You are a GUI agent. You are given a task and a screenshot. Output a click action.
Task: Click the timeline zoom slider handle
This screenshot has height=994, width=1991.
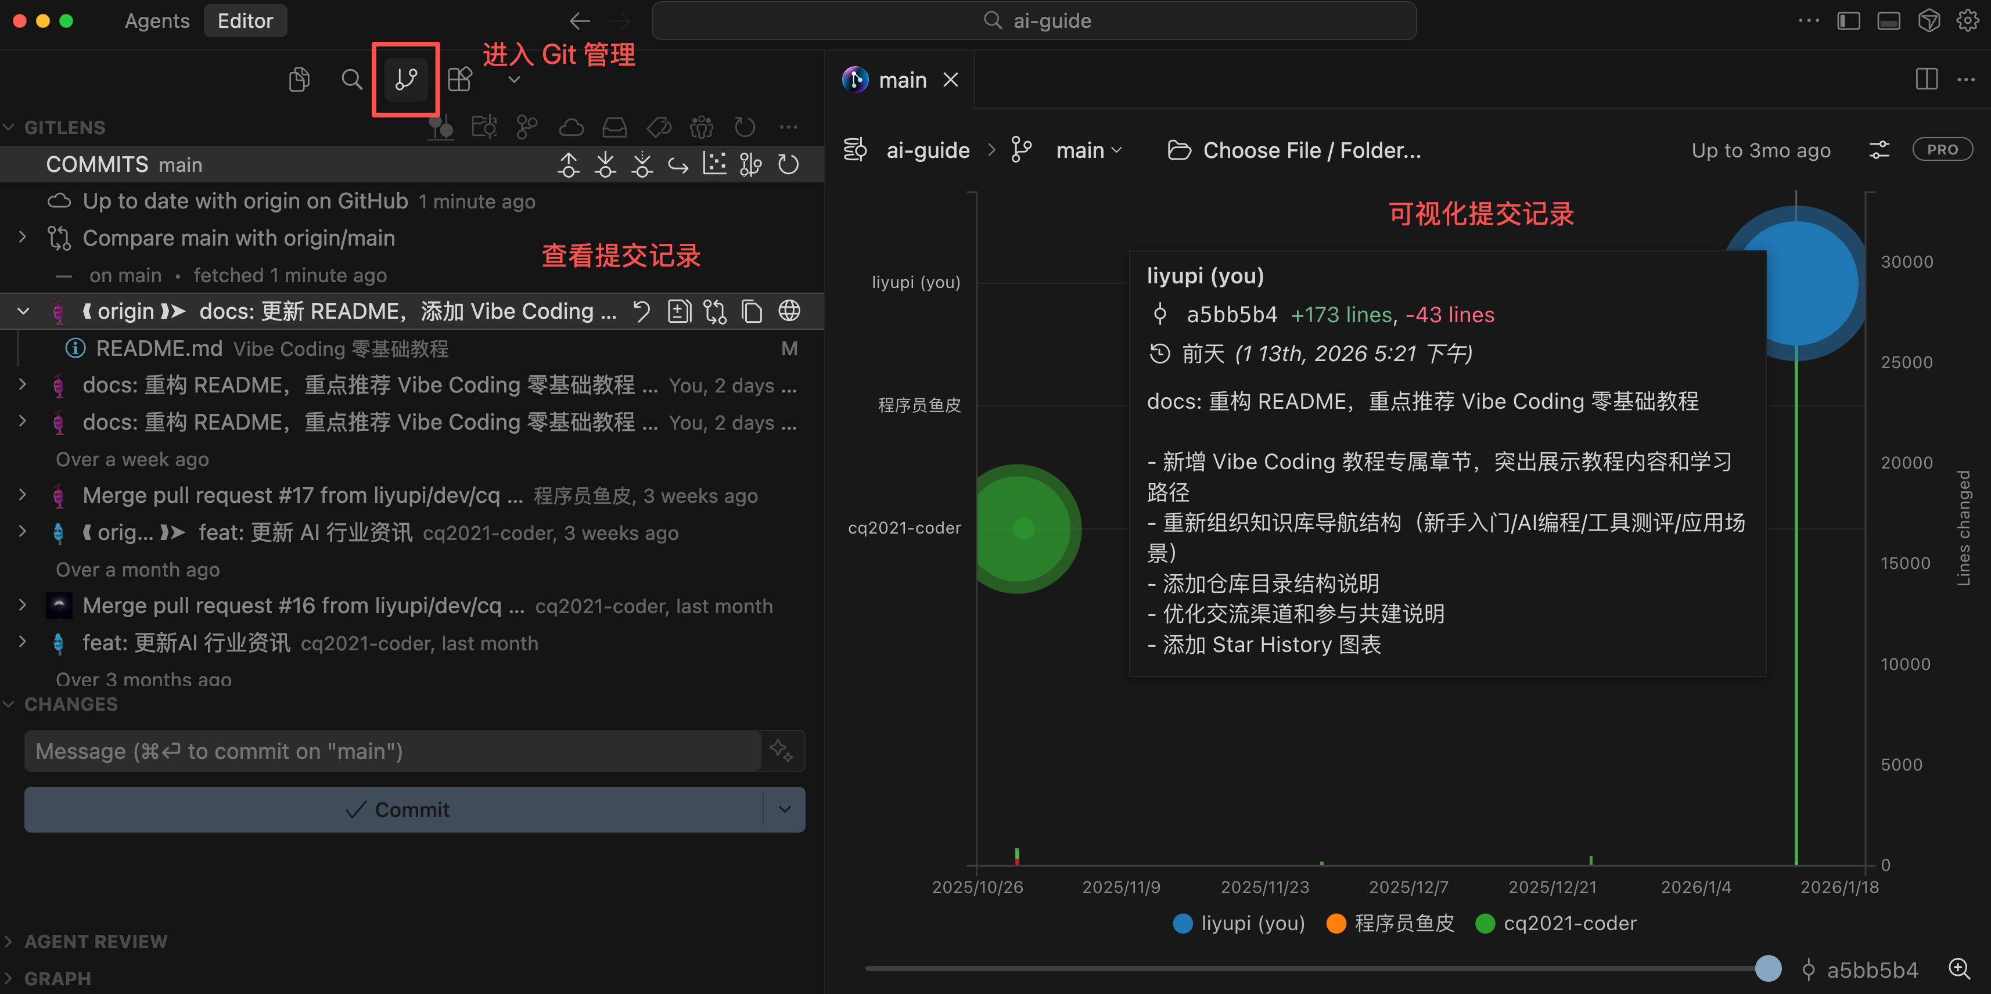pyautogui.click(x=1767, y=968)
